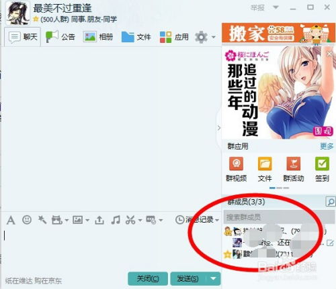Image resolution: width=336 pixels, height=289 pixels.
Task: Open the font A formatting tool
Action: click(11, 220)
